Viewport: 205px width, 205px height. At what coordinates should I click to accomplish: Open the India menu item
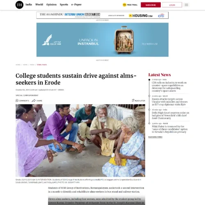29,5
